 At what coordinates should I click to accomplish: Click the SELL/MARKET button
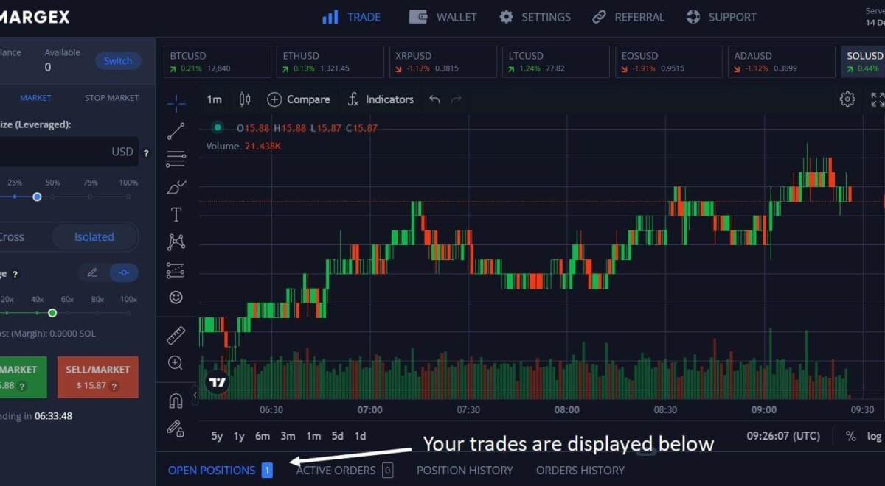tap(98, 376)
